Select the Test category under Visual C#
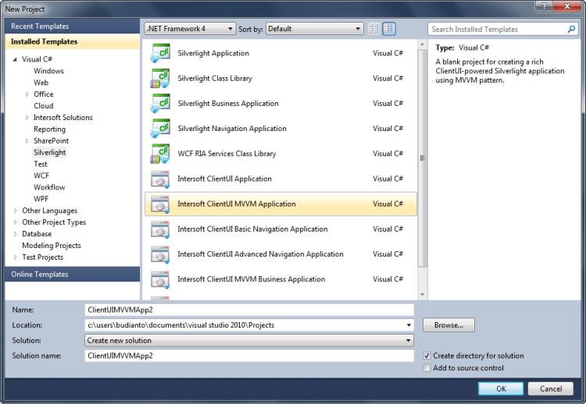This screenshot has width=586, height=404. tap(41, 164)
